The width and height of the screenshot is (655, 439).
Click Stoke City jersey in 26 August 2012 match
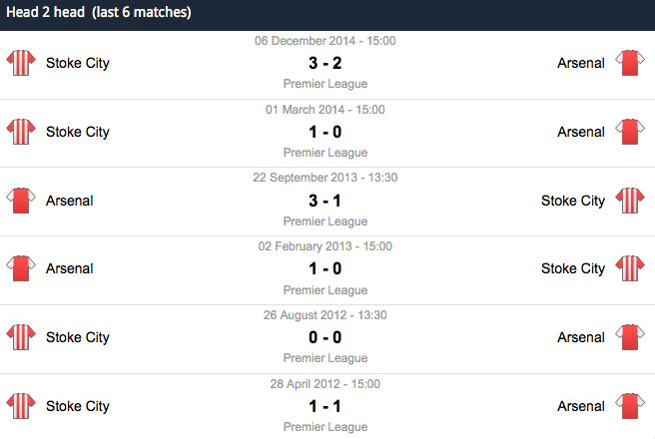point(21,337)
